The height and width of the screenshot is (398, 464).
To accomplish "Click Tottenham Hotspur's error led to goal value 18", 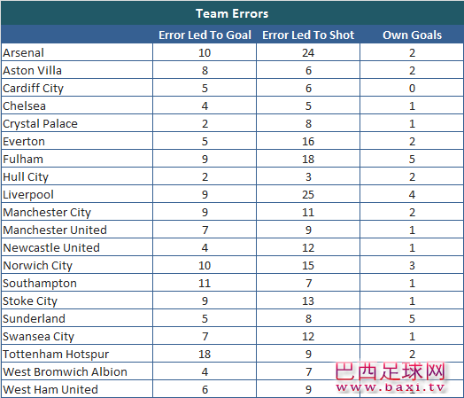I will click(x=205, y=354).
